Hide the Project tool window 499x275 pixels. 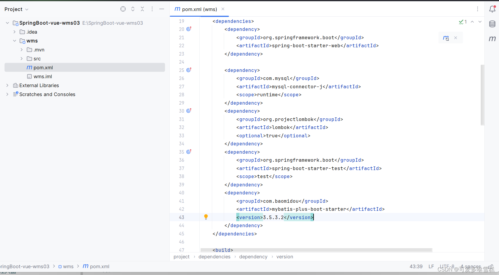coord(162,9)
